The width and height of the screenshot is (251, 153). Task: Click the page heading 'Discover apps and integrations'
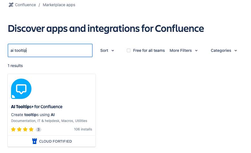click(x=106, y=29)
